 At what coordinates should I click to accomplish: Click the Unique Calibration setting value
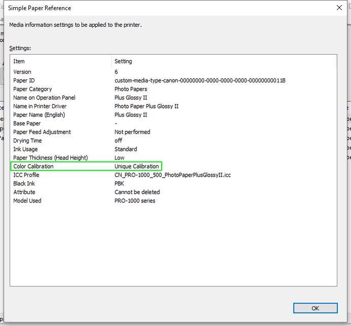[x=136, y=166]
